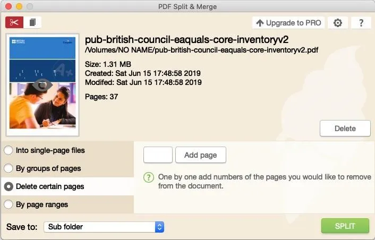Click the page number input field
The width and height of the screenshot is (375, 240).
pyautogui.click(x=158, y=155)
